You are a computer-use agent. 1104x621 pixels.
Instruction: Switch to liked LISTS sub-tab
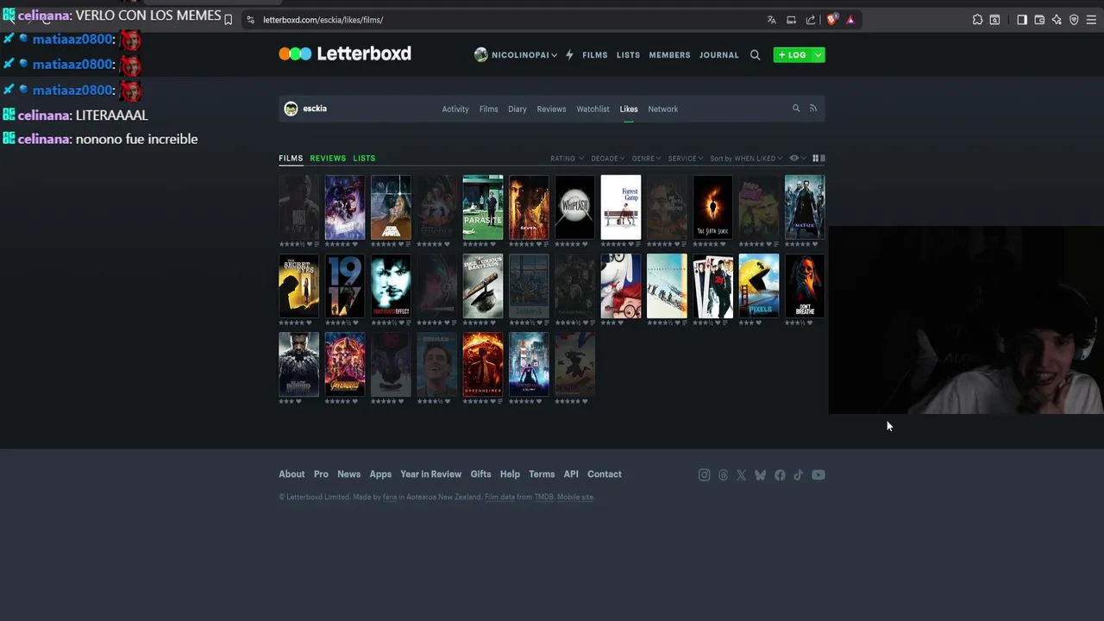pos(364,159)
